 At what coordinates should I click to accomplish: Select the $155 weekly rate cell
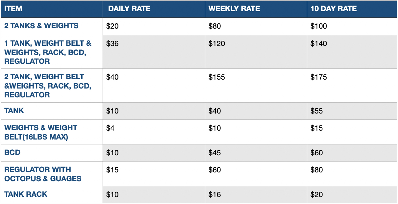(217, 77)
